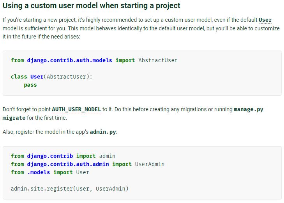Click the bold "admin.py" filename text

tap(103, 132)
